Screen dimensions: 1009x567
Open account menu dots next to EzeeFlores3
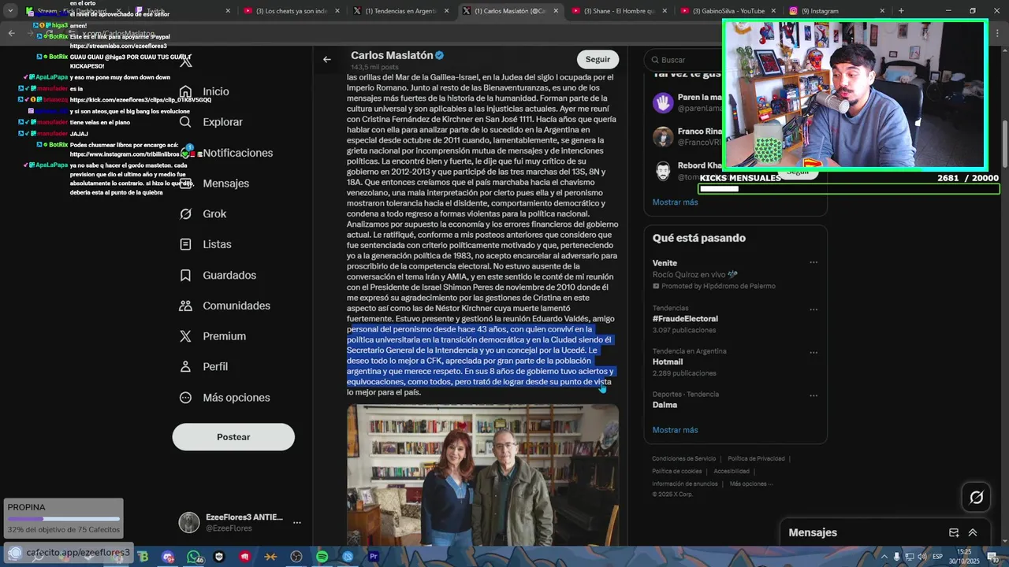(297, 522)
